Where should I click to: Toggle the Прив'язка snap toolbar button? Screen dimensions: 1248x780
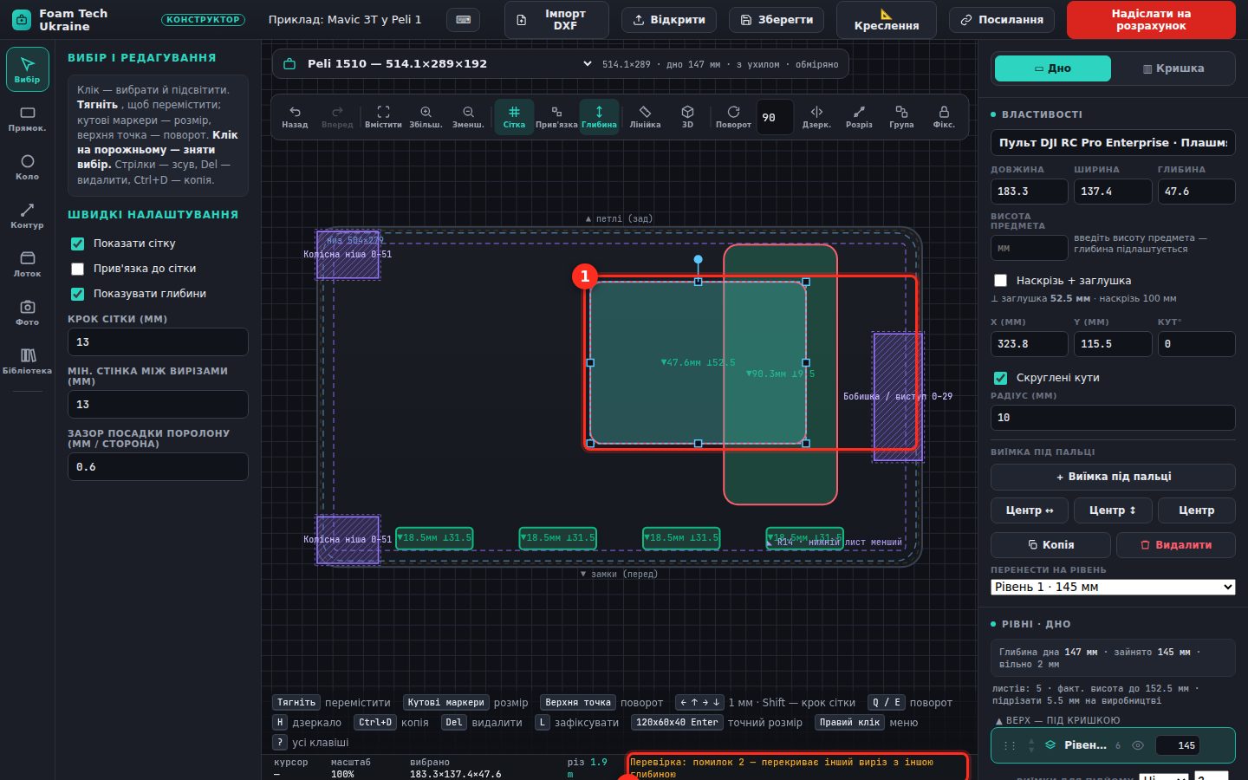[556, 117]
